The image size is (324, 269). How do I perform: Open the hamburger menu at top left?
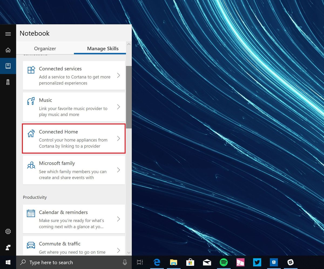[8, 34]
